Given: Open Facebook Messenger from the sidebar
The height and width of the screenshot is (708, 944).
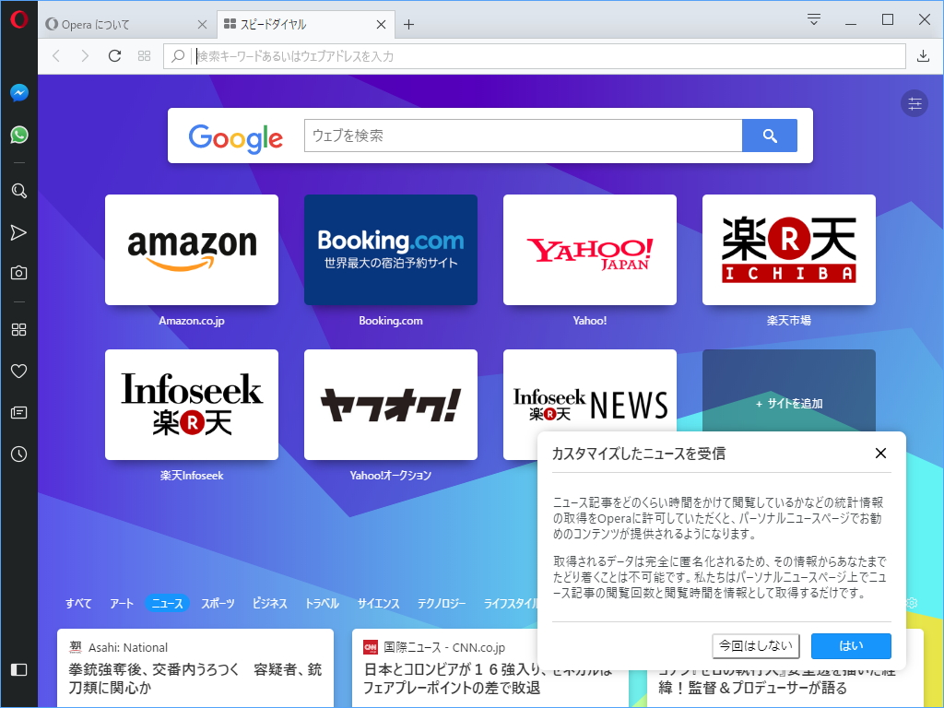Looking at the screenshot, I should (18, 91).
